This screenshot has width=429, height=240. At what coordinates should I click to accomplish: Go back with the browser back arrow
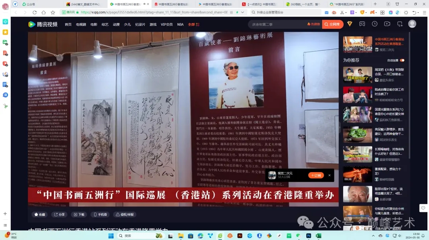[16, 12]
